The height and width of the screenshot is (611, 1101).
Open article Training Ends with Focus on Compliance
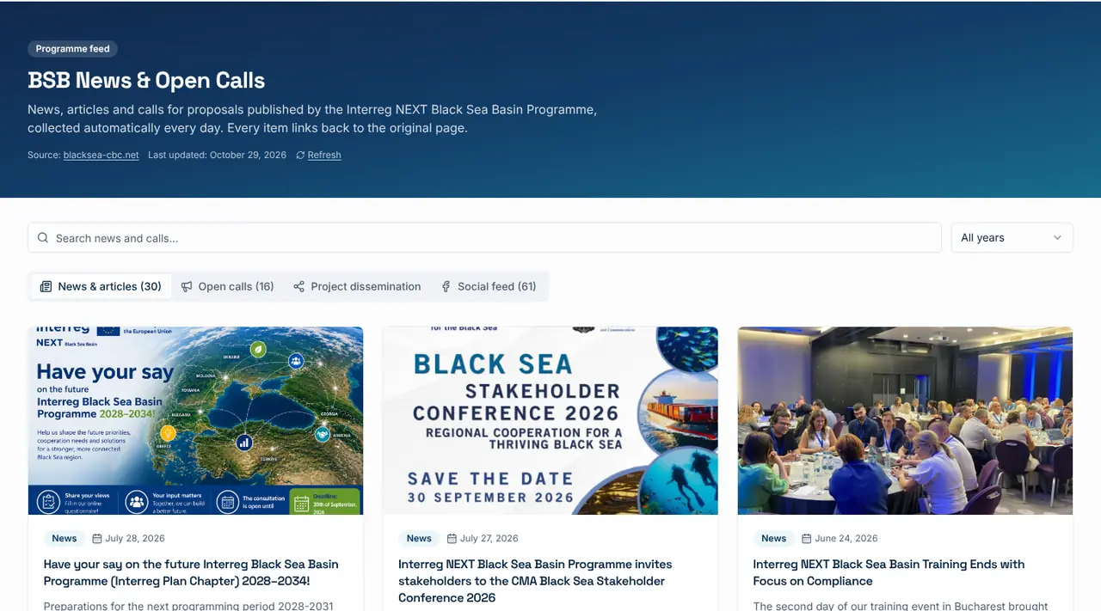point(889,572)
